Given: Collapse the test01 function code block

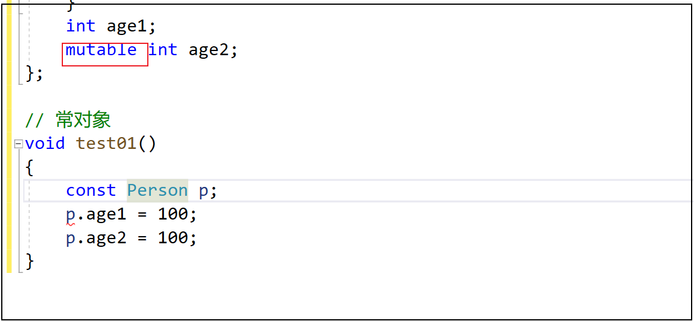Looking at the screenshot, I should coord(20,144).
